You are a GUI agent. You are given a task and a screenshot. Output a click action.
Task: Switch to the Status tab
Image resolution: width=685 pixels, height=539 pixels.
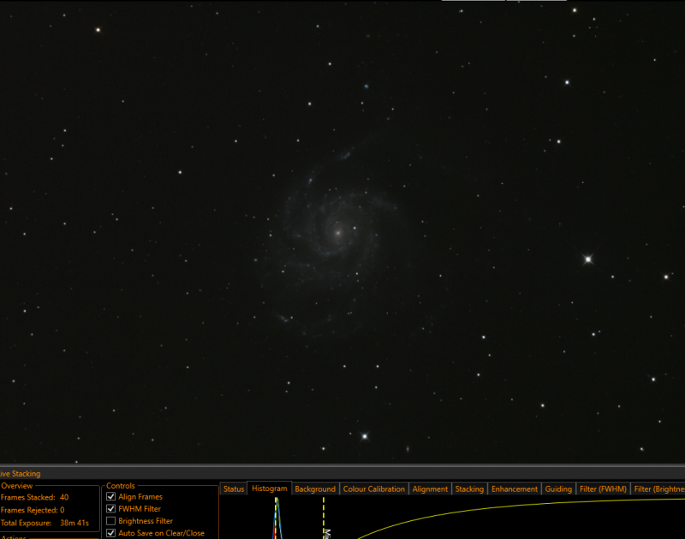point(234,489)
